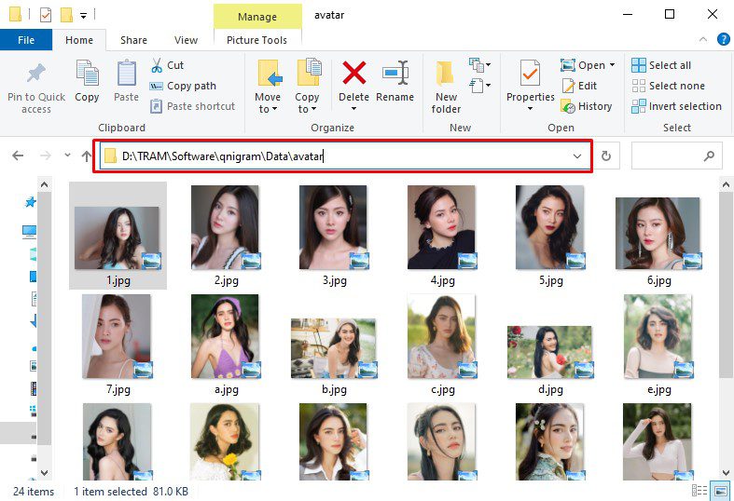Customize Quick Access Toolbar dropdown
The image size is (734, 501).
point(83,16)
